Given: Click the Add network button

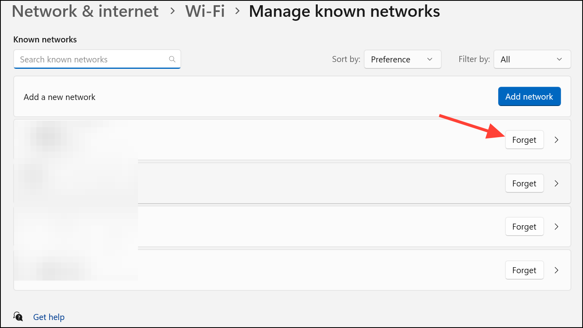Looking at the screenshot, I should click(x=529, y=97).
